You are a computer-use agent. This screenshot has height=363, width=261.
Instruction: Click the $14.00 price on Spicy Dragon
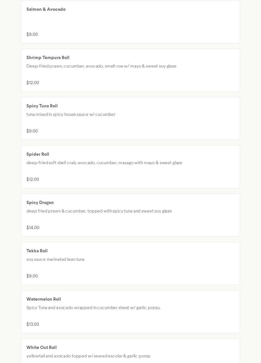[x=33, y=228]
